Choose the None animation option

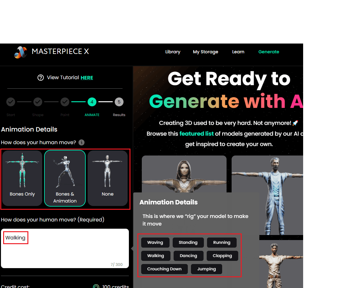pyautogui.click(x=108, y=178)
